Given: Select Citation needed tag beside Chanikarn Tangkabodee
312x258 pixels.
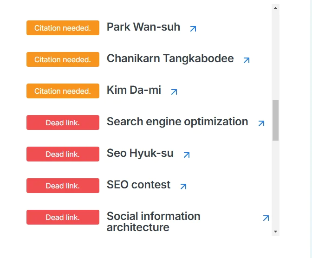Looking at the screenshot, I should coord(63,59).
